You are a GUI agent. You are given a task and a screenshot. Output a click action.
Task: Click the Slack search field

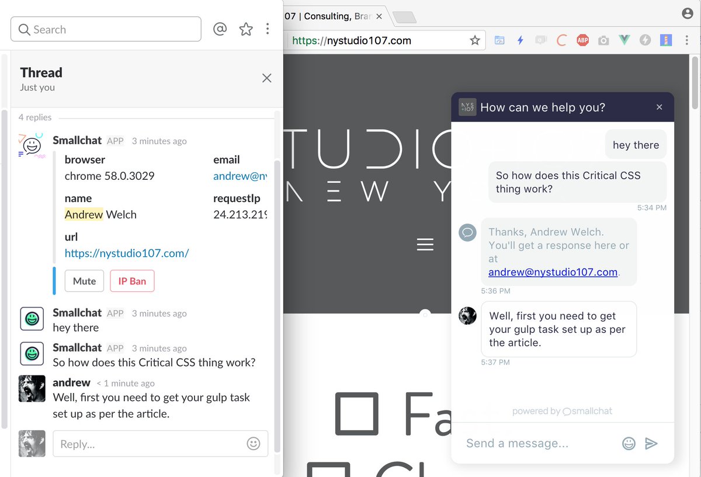[106, 29]
